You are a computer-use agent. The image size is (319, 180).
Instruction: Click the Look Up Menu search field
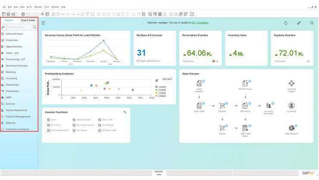(19, 27)
